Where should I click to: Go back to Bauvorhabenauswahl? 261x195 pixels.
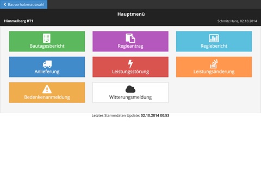pyautogui.click(x=24, y=4)
